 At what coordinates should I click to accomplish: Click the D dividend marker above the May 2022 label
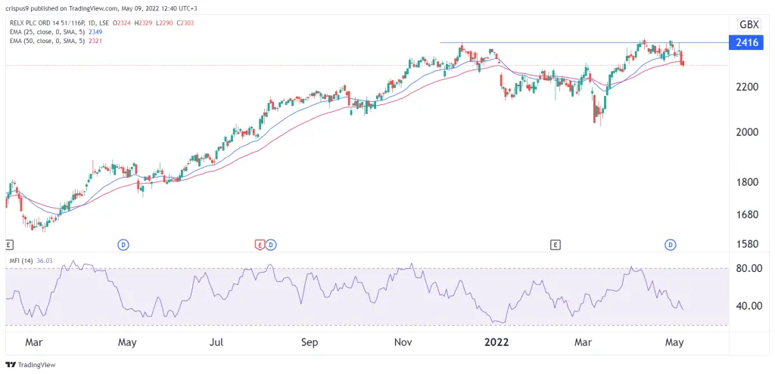671,244
